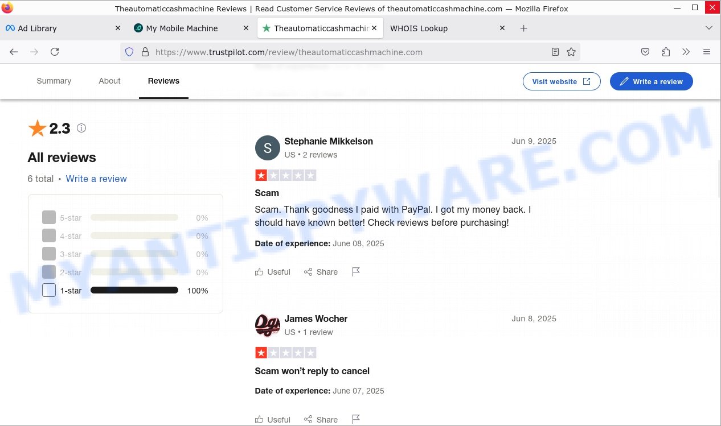The height and width of the screenshot is (426, 721).
Task: Click the page vertical scrollbar
Action: [x=719, y=179]
